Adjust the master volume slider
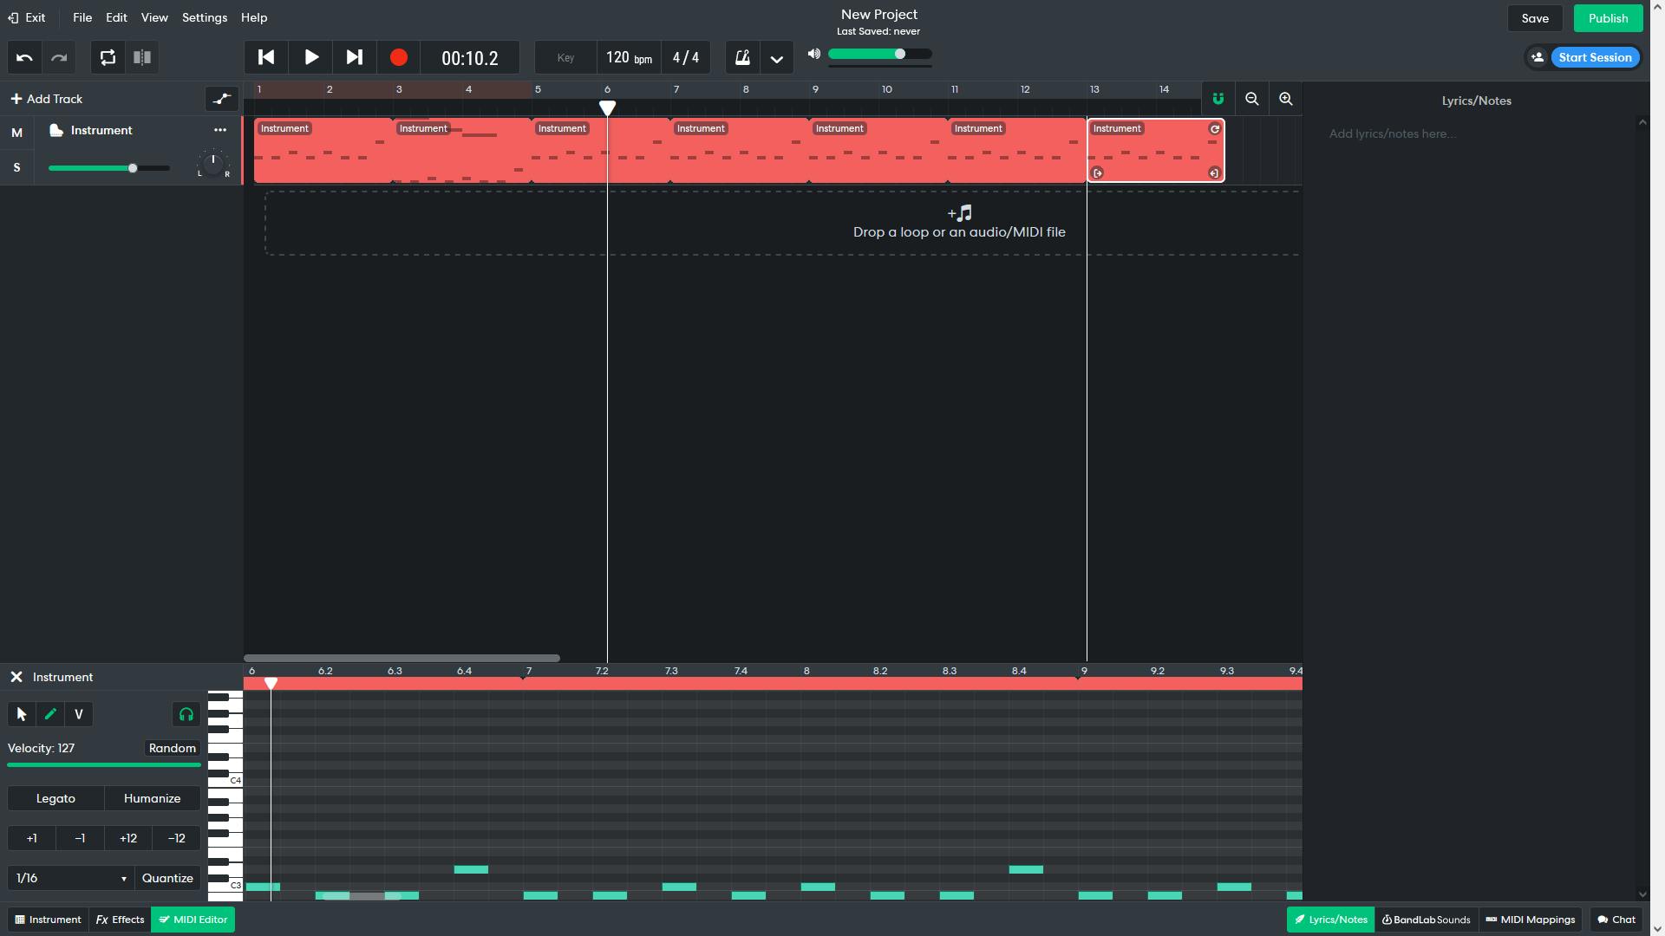Viewport: 1665px width, 936px height. 900,54
